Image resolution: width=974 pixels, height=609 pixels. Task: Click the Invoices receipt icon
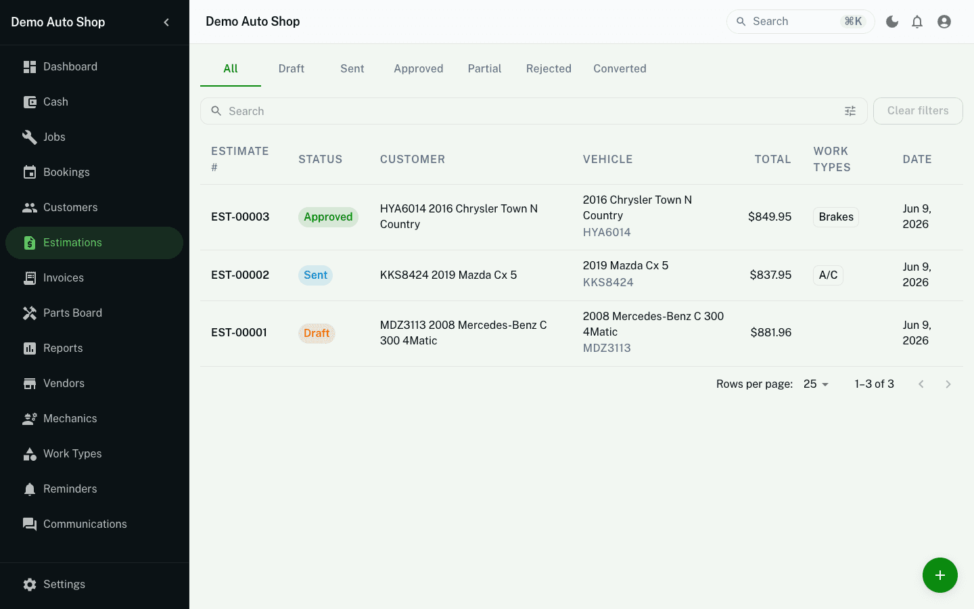pos(30,278)
